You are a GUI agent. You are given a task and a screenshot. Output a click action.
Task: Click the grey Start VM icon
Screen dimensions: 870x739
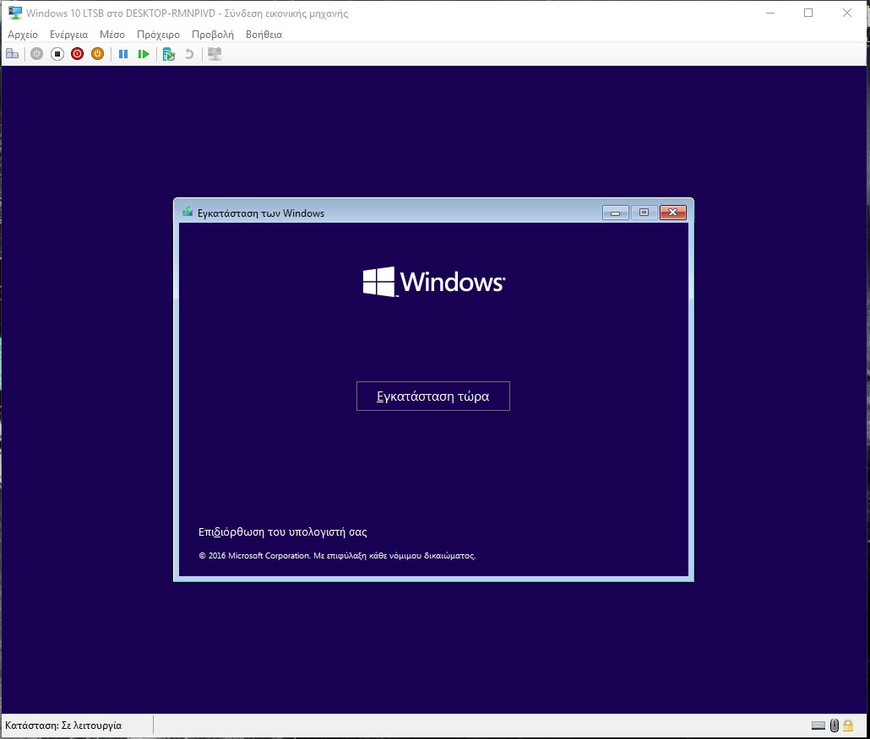(36, 54)
